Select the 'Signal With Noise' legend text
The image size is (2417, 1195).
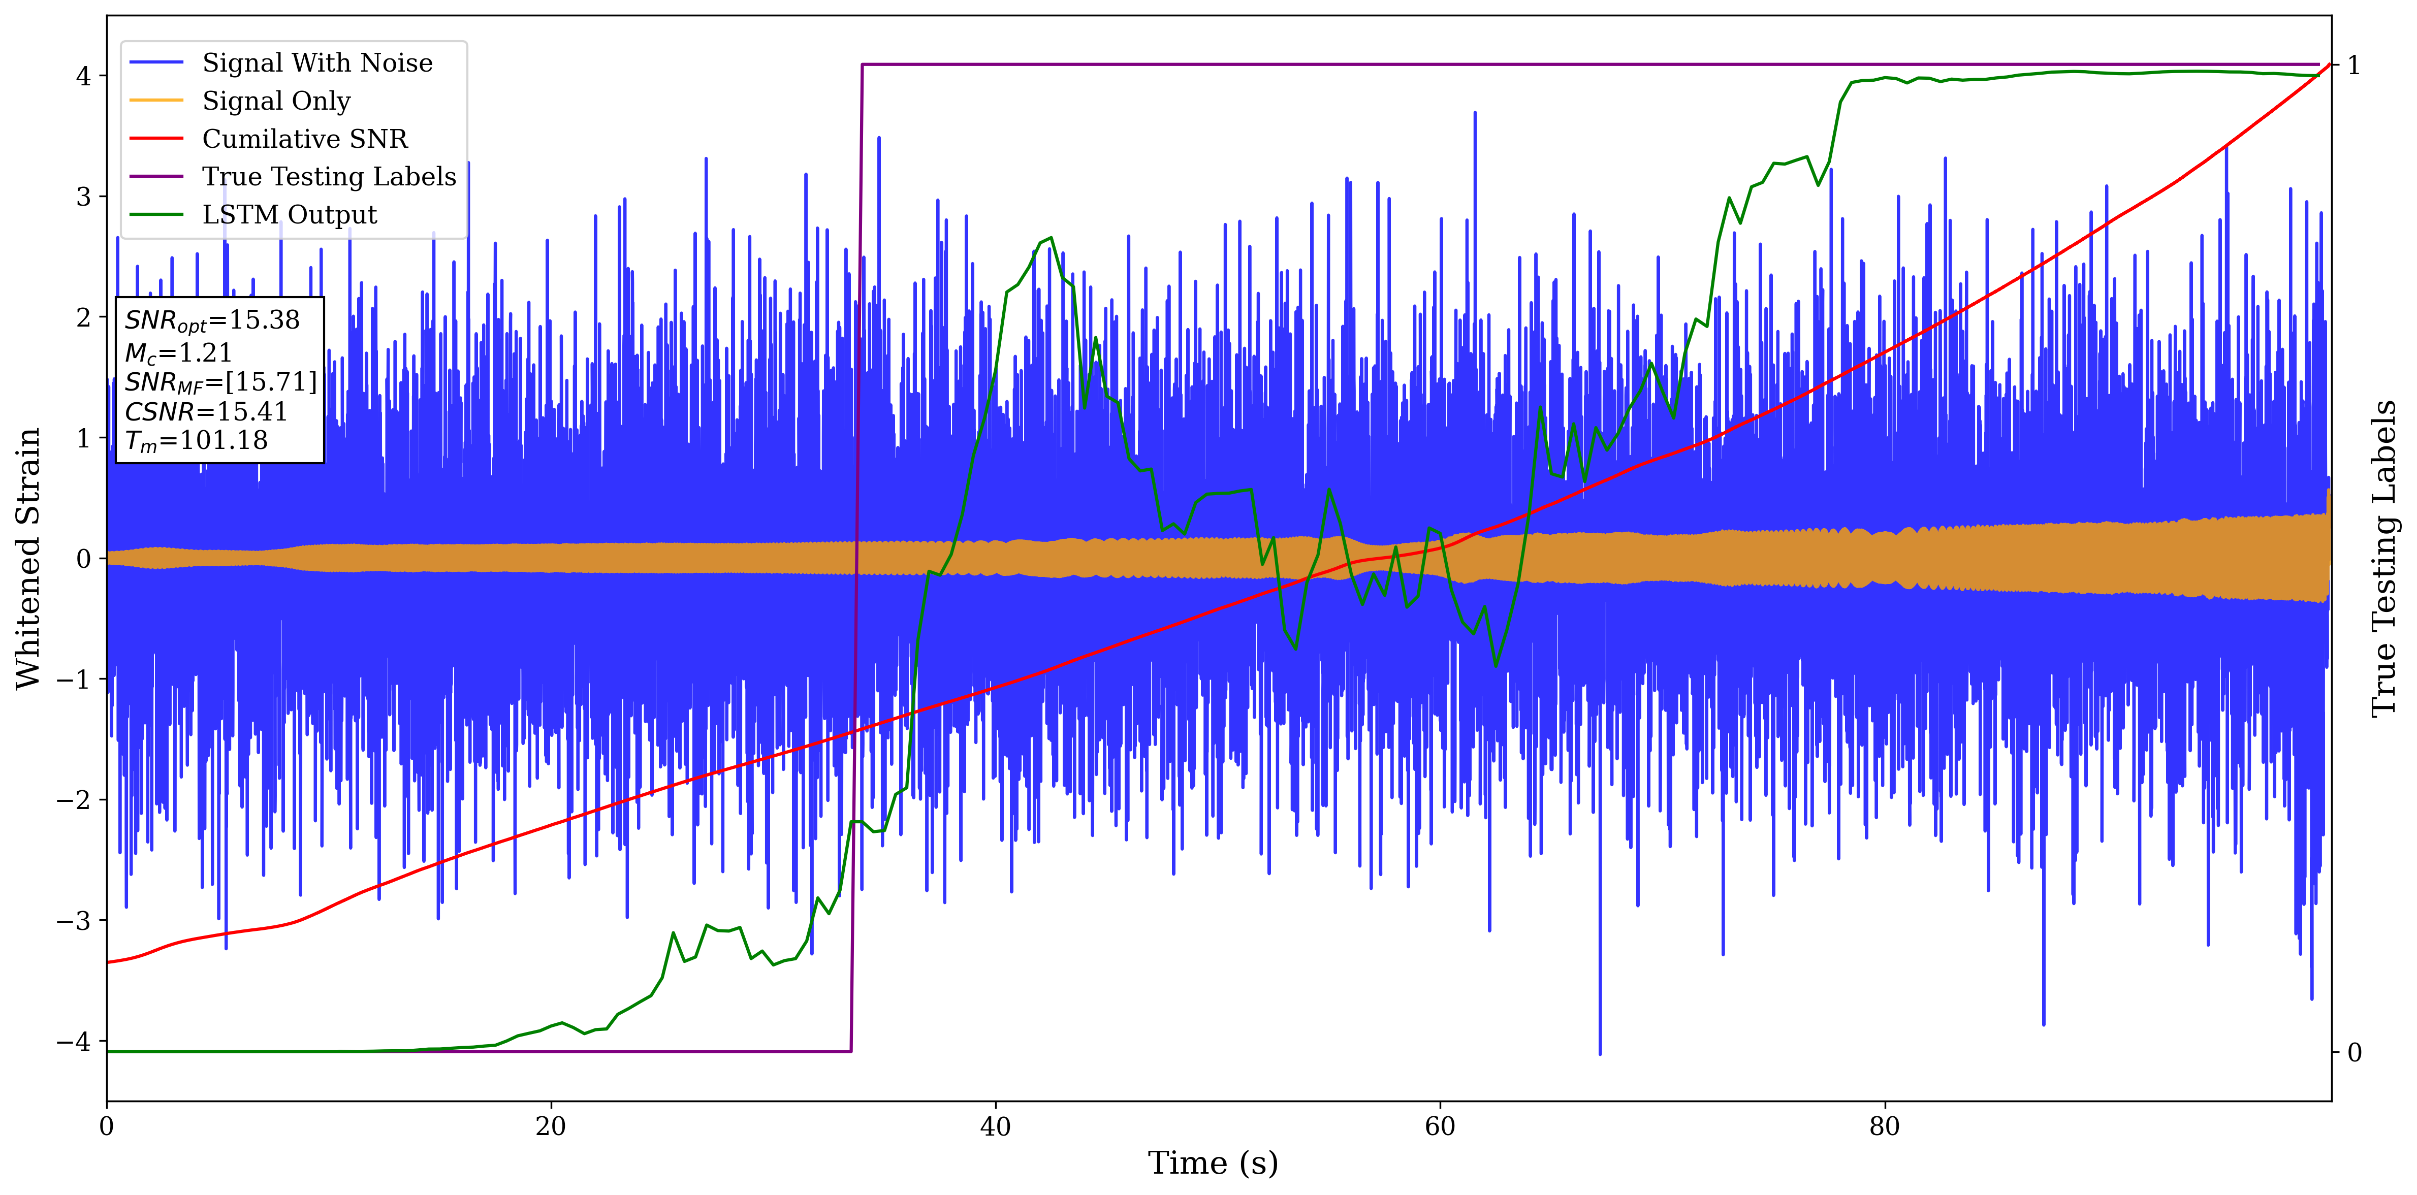click(x=317, y=63)
